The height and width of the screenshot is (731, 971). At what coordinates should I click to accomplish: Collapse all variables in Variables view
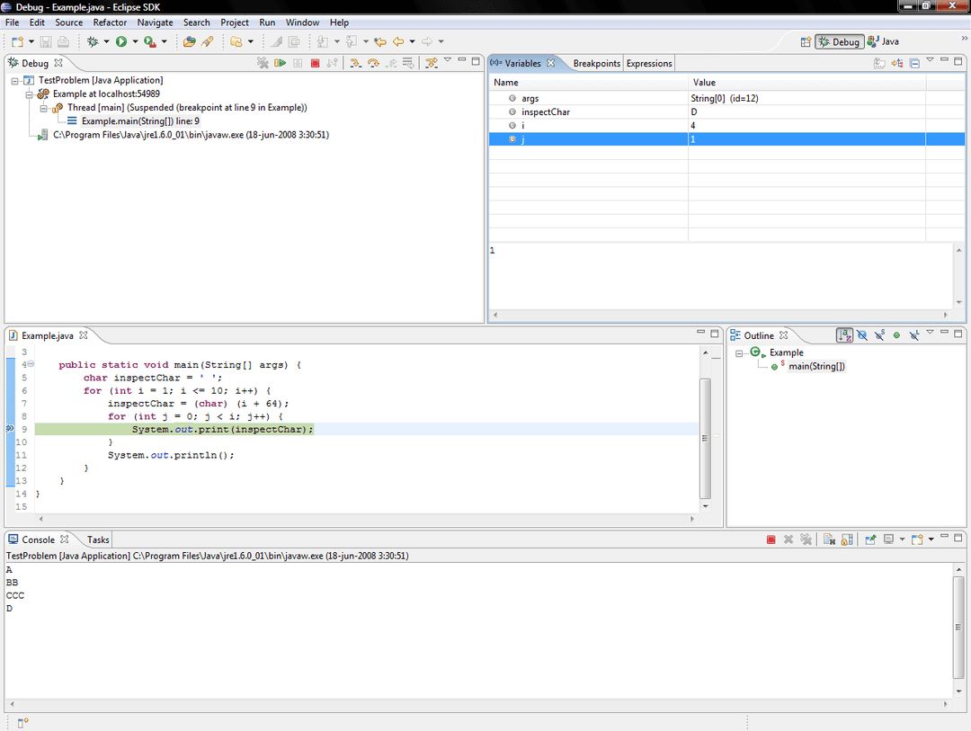coord(914,63)
